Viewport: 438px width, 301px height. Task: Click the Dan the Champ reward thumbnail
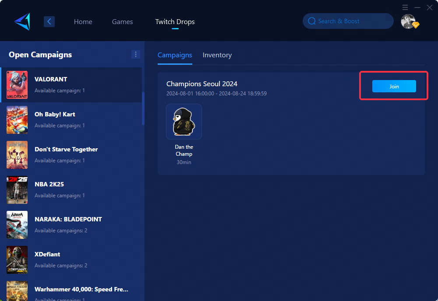coord(184,122)
